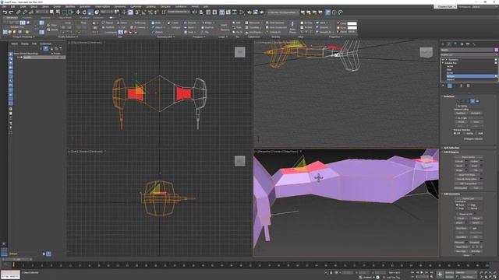The width and height of the screenshot is (499, 280).
Task: Click the object name input field
Action: 467,50
